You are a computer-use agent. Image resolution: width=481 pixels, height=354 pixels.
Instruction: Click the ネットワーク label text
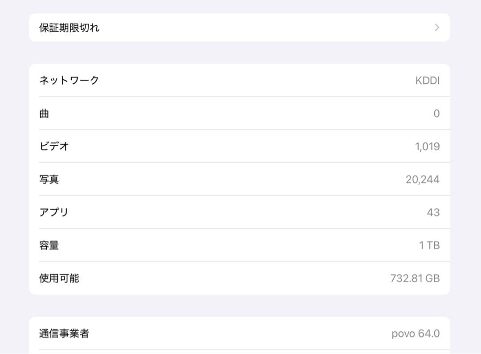[69, 81]
